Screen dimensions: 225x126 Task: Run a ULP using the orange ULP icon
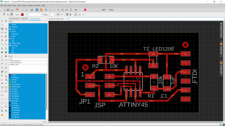[x=41, y=10]
